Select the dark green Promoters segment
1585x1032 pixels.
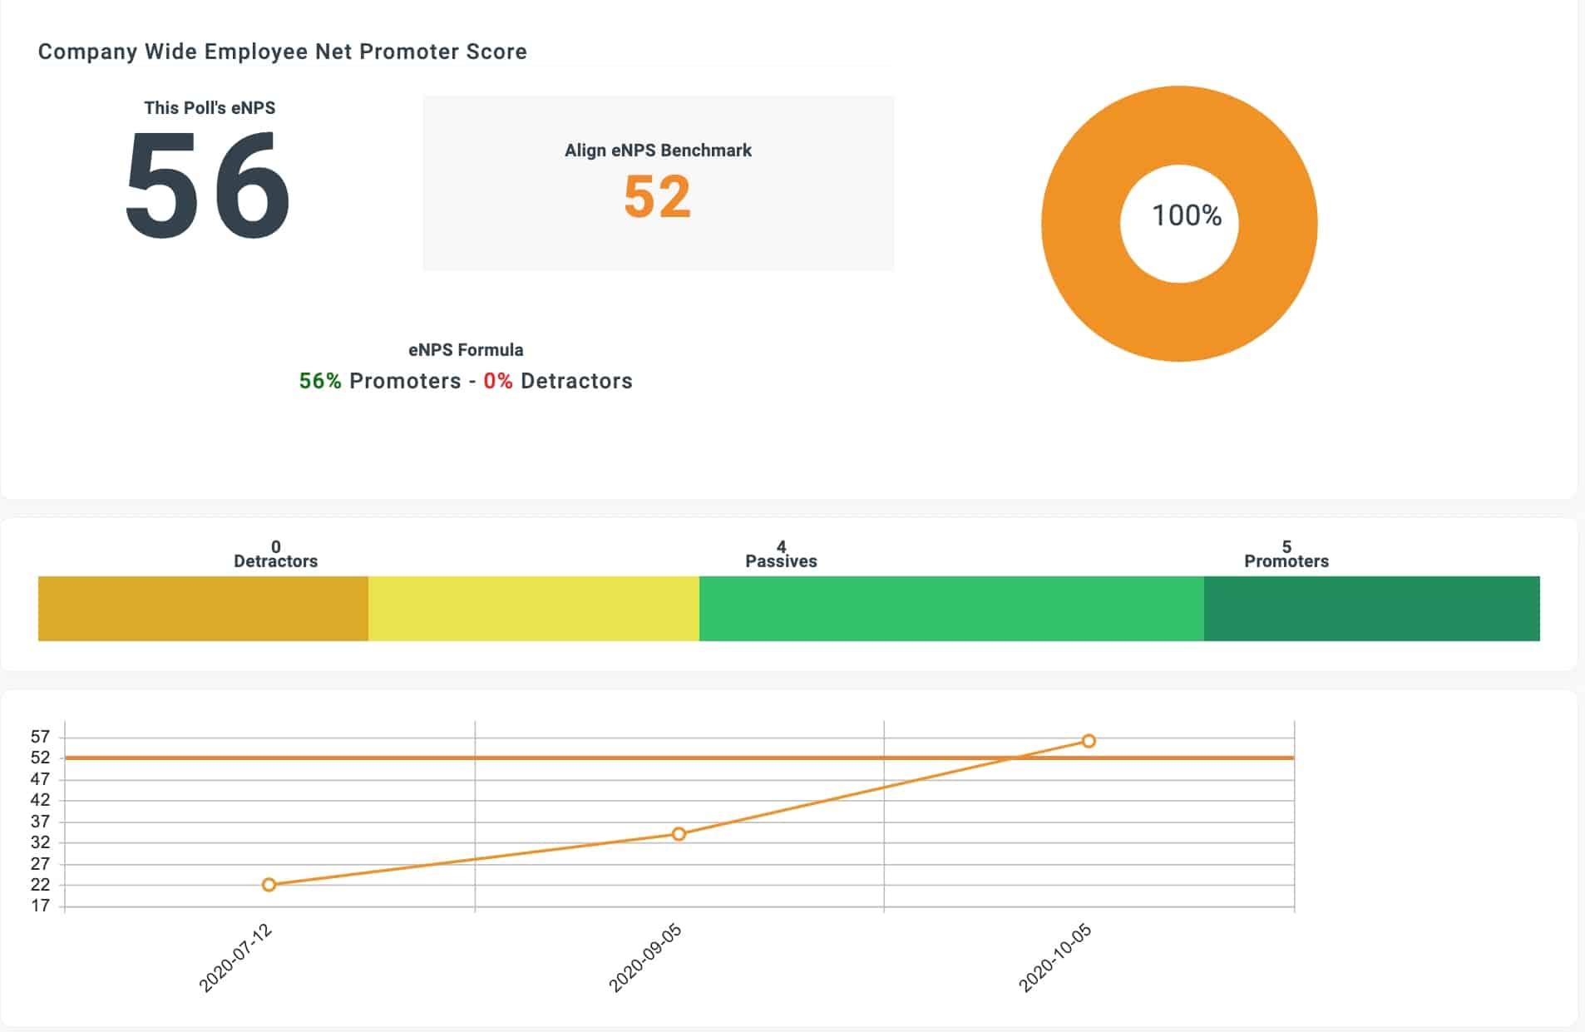1372,608
